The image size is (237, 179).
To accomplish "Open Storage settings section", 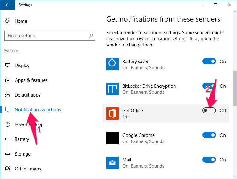I will pos(22,154).
